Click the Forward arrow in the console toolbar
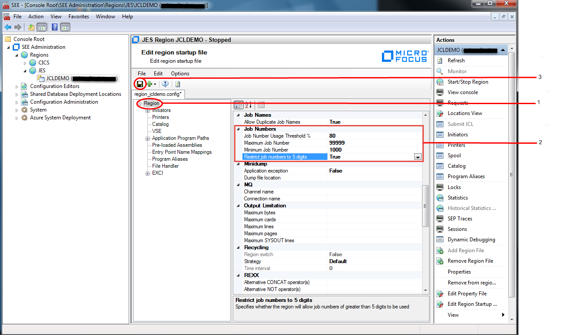The image size is (562, 335). tap(18, 27)
